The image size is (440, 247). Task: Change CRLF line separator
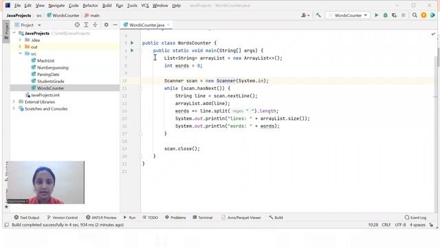[x=386, y=225]
